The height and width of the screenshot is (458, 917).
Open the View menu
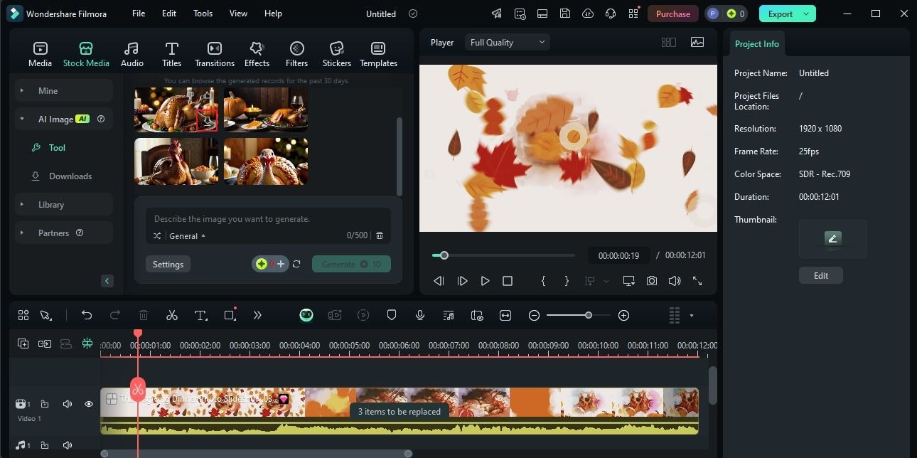coord(238,14)
